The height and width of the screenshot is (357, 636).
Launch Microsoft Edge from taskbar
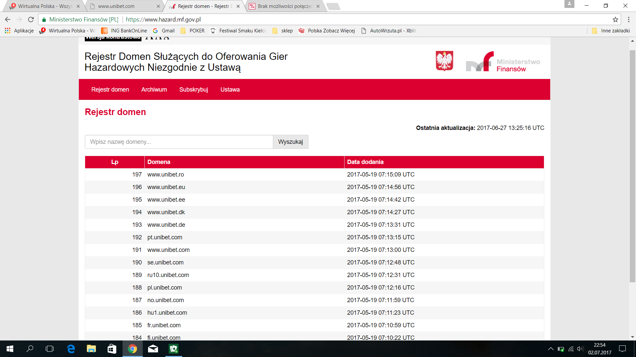[71, 349]
